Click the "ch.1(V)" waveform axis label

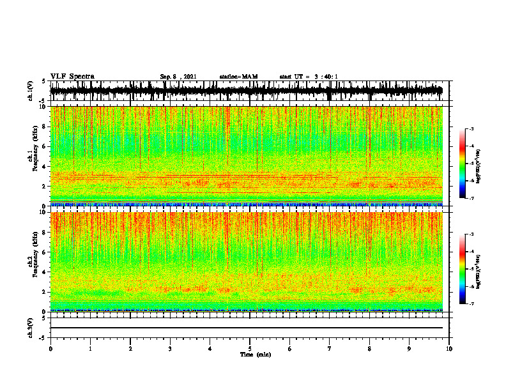31,91
